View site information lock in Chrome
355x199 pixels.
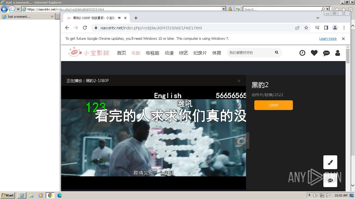click(x=96, y=28)
